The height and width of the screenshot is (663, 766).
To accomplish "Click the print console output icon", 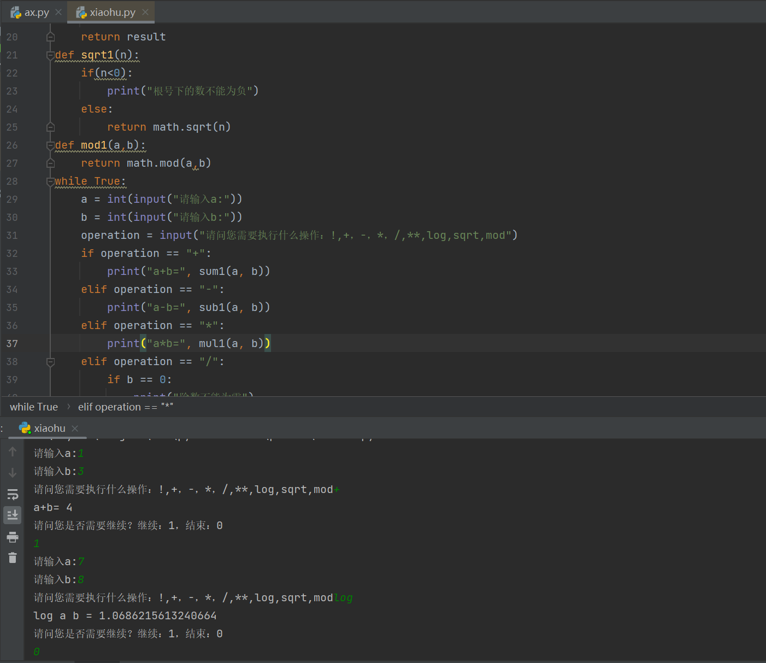I will pos(13,537).
